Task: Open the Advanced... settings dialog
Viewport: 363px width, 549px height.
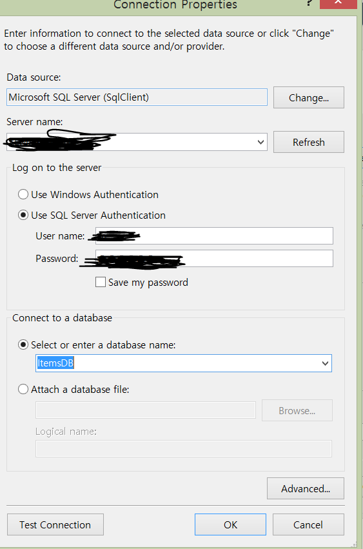Action: [305, 488]
